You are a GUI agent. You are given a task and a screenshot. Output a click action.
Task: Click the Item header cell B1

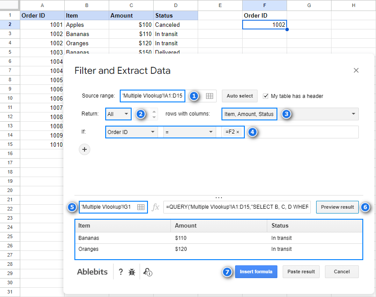pyautogui.click(x=87, y=15)
